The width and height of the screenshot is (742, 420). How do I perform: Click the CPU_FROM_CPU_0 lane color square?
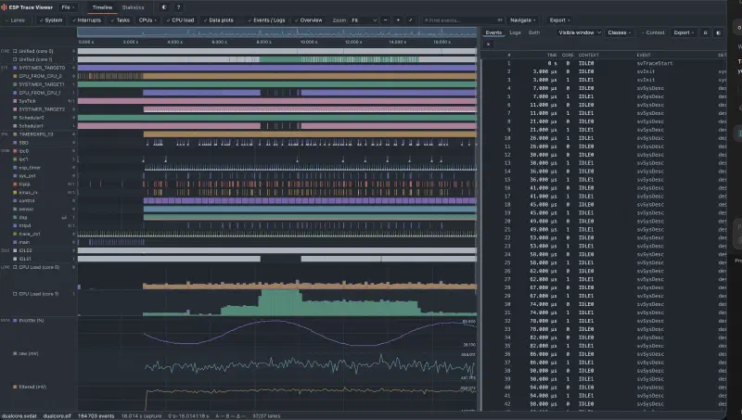coord(15,76)
